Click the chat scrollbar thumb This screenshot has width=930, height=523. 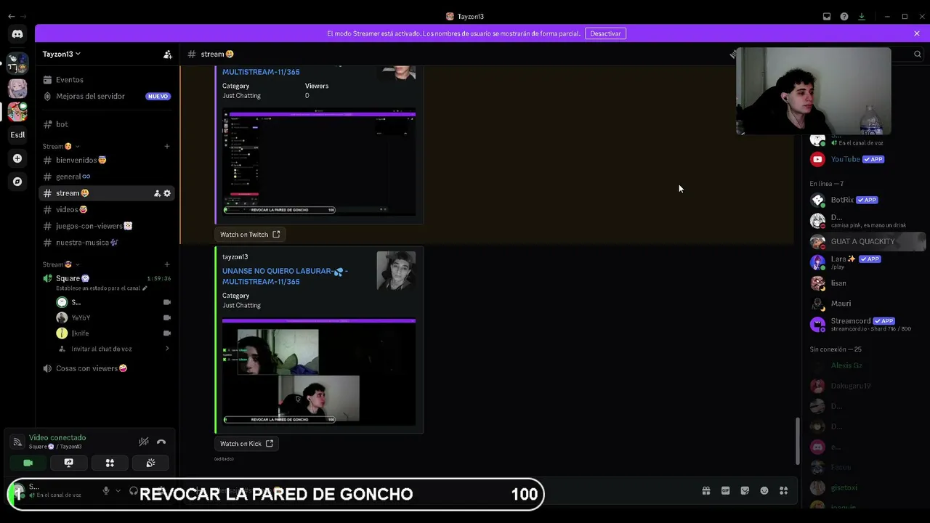(797, 441)
